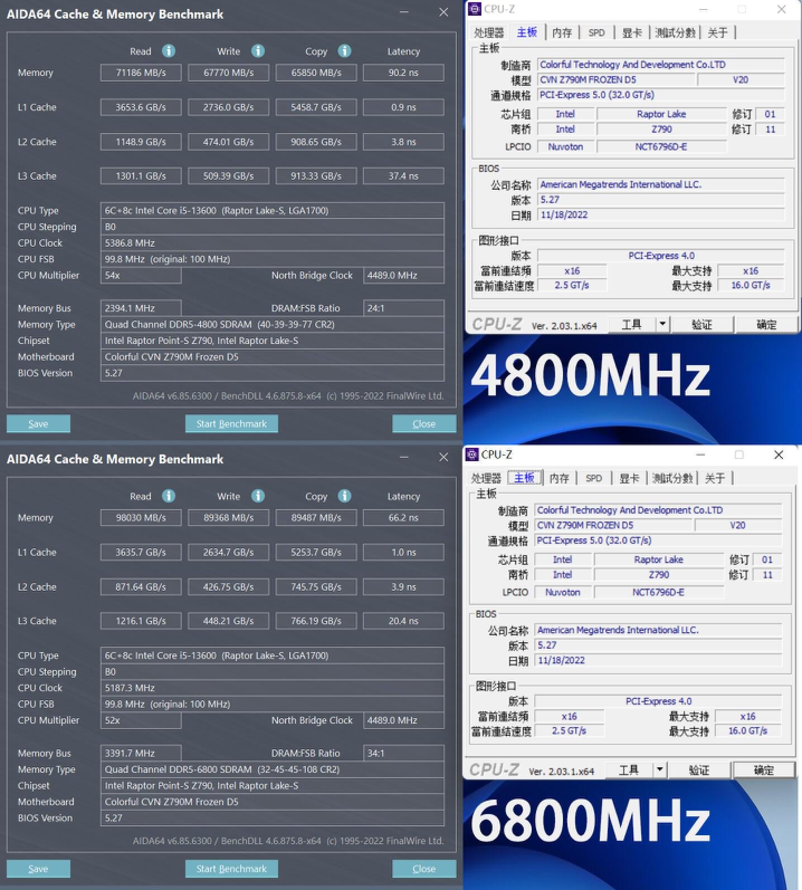This screenshot has height=890, width=802.
Task: Click the L3 Cache Copy value 913.33 GB/s
Action: [x=316, y=176]
